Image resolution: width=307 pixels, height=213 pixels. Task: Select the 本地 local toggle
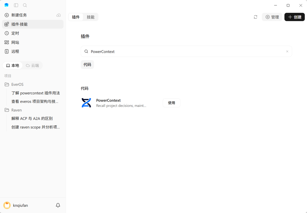pyautogui.click(x=13, y=65)
